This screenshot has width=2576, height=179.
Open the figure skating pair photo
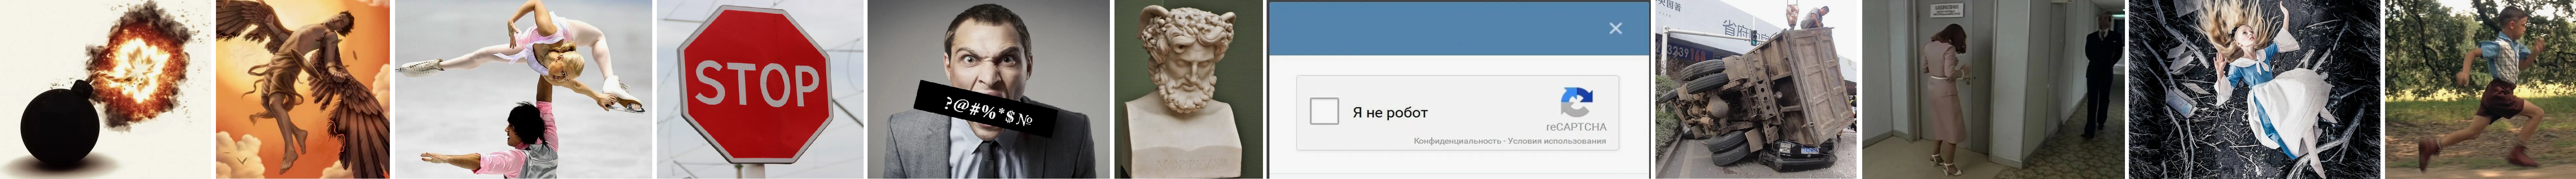pos(523,89)
